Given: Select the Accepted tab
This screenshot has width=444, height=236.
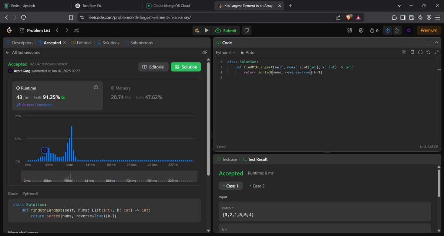Looking at the screenshot, I should coord(50,43).
